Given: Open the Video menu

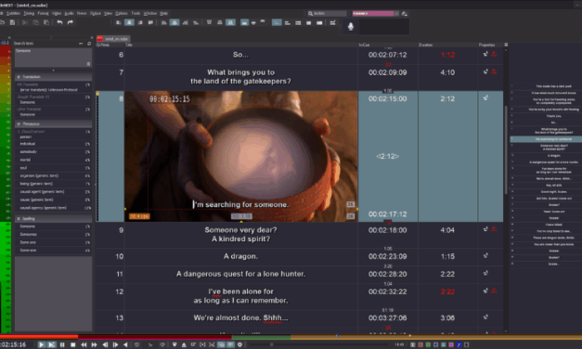Looking at the screenshot, I should tap(57, 13).
